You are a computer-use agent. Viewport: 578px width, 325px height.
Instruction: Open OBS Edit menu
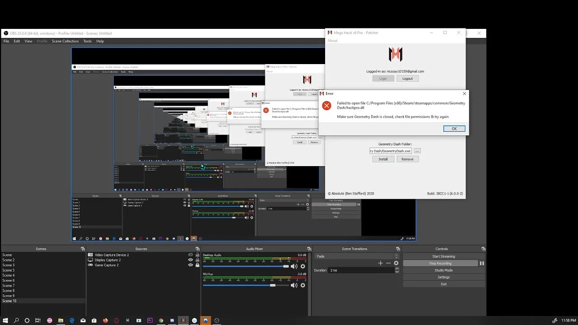tap(17, 41)
